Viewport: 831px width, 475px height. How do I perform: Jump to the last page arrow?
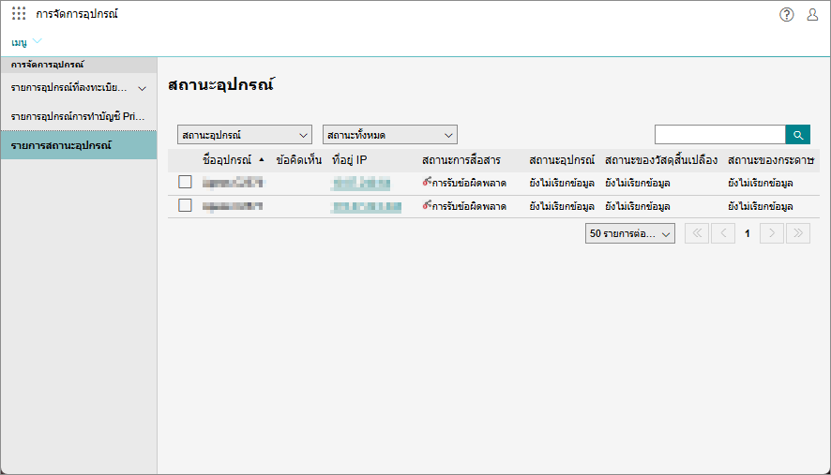797,233
